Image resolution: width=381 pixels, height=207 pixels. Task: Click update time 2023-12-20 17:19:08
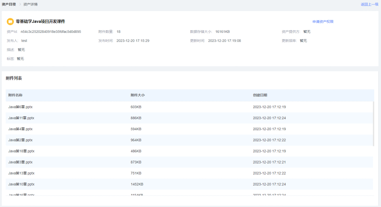pyautogui.click(x=225, y=41)
